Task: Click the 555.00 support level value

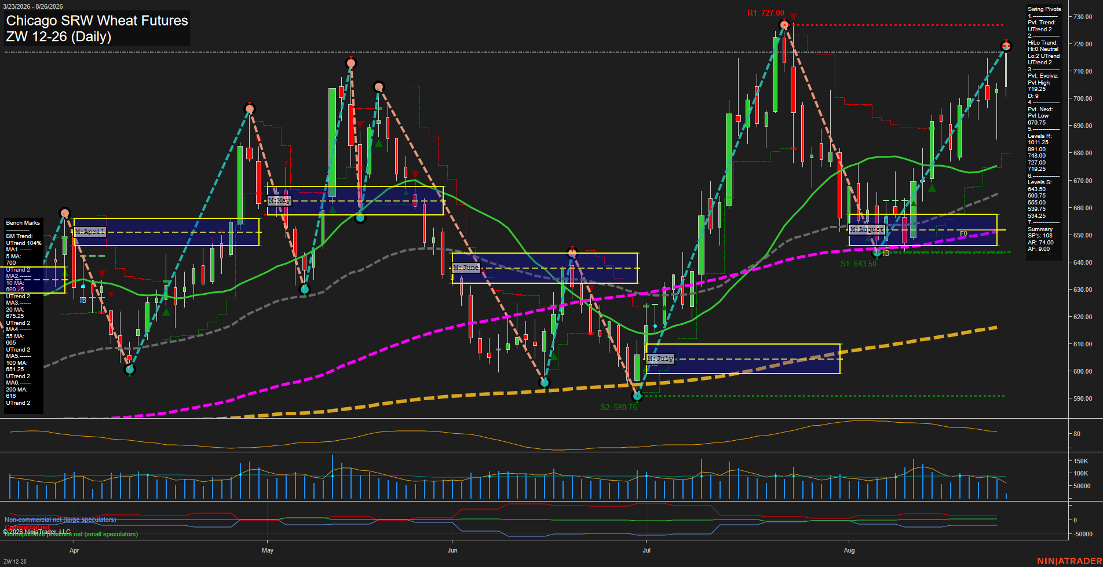Action: coord(1037,203)
